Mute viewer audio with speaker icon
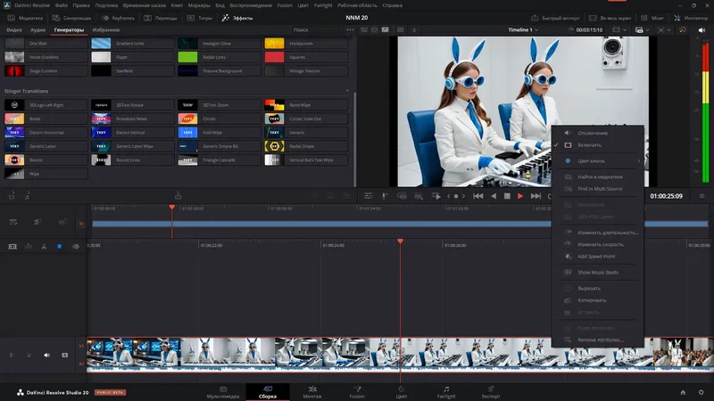 702,30
